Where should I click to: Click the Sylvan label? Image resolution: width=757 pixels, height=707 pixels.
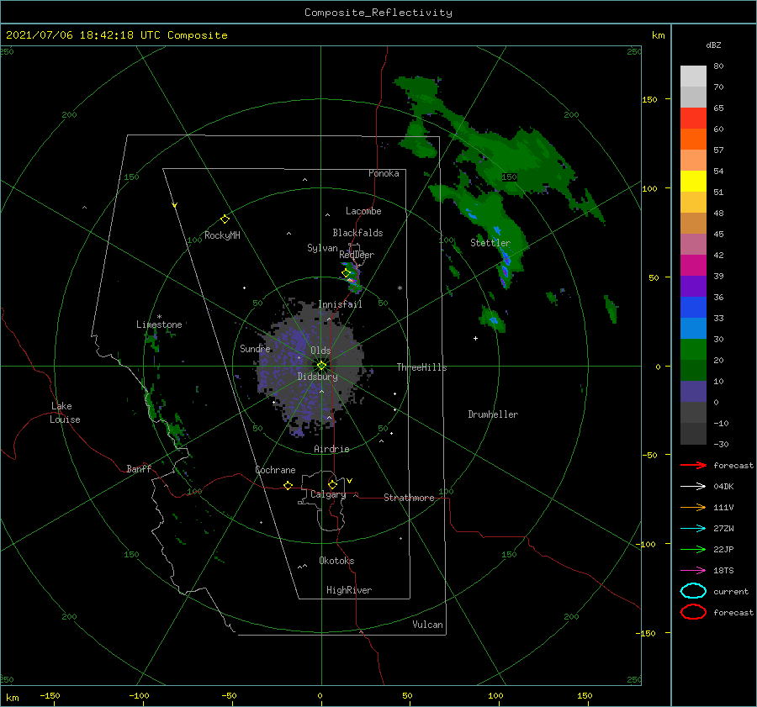click(x=322, y=248)
